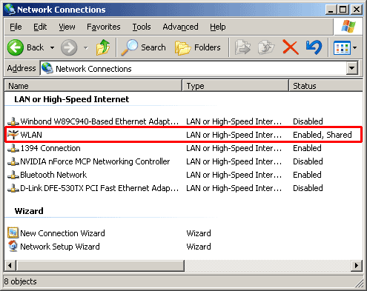Click the Network Connections address field
This screenshot has width=367, height=291.
[194, 68]
